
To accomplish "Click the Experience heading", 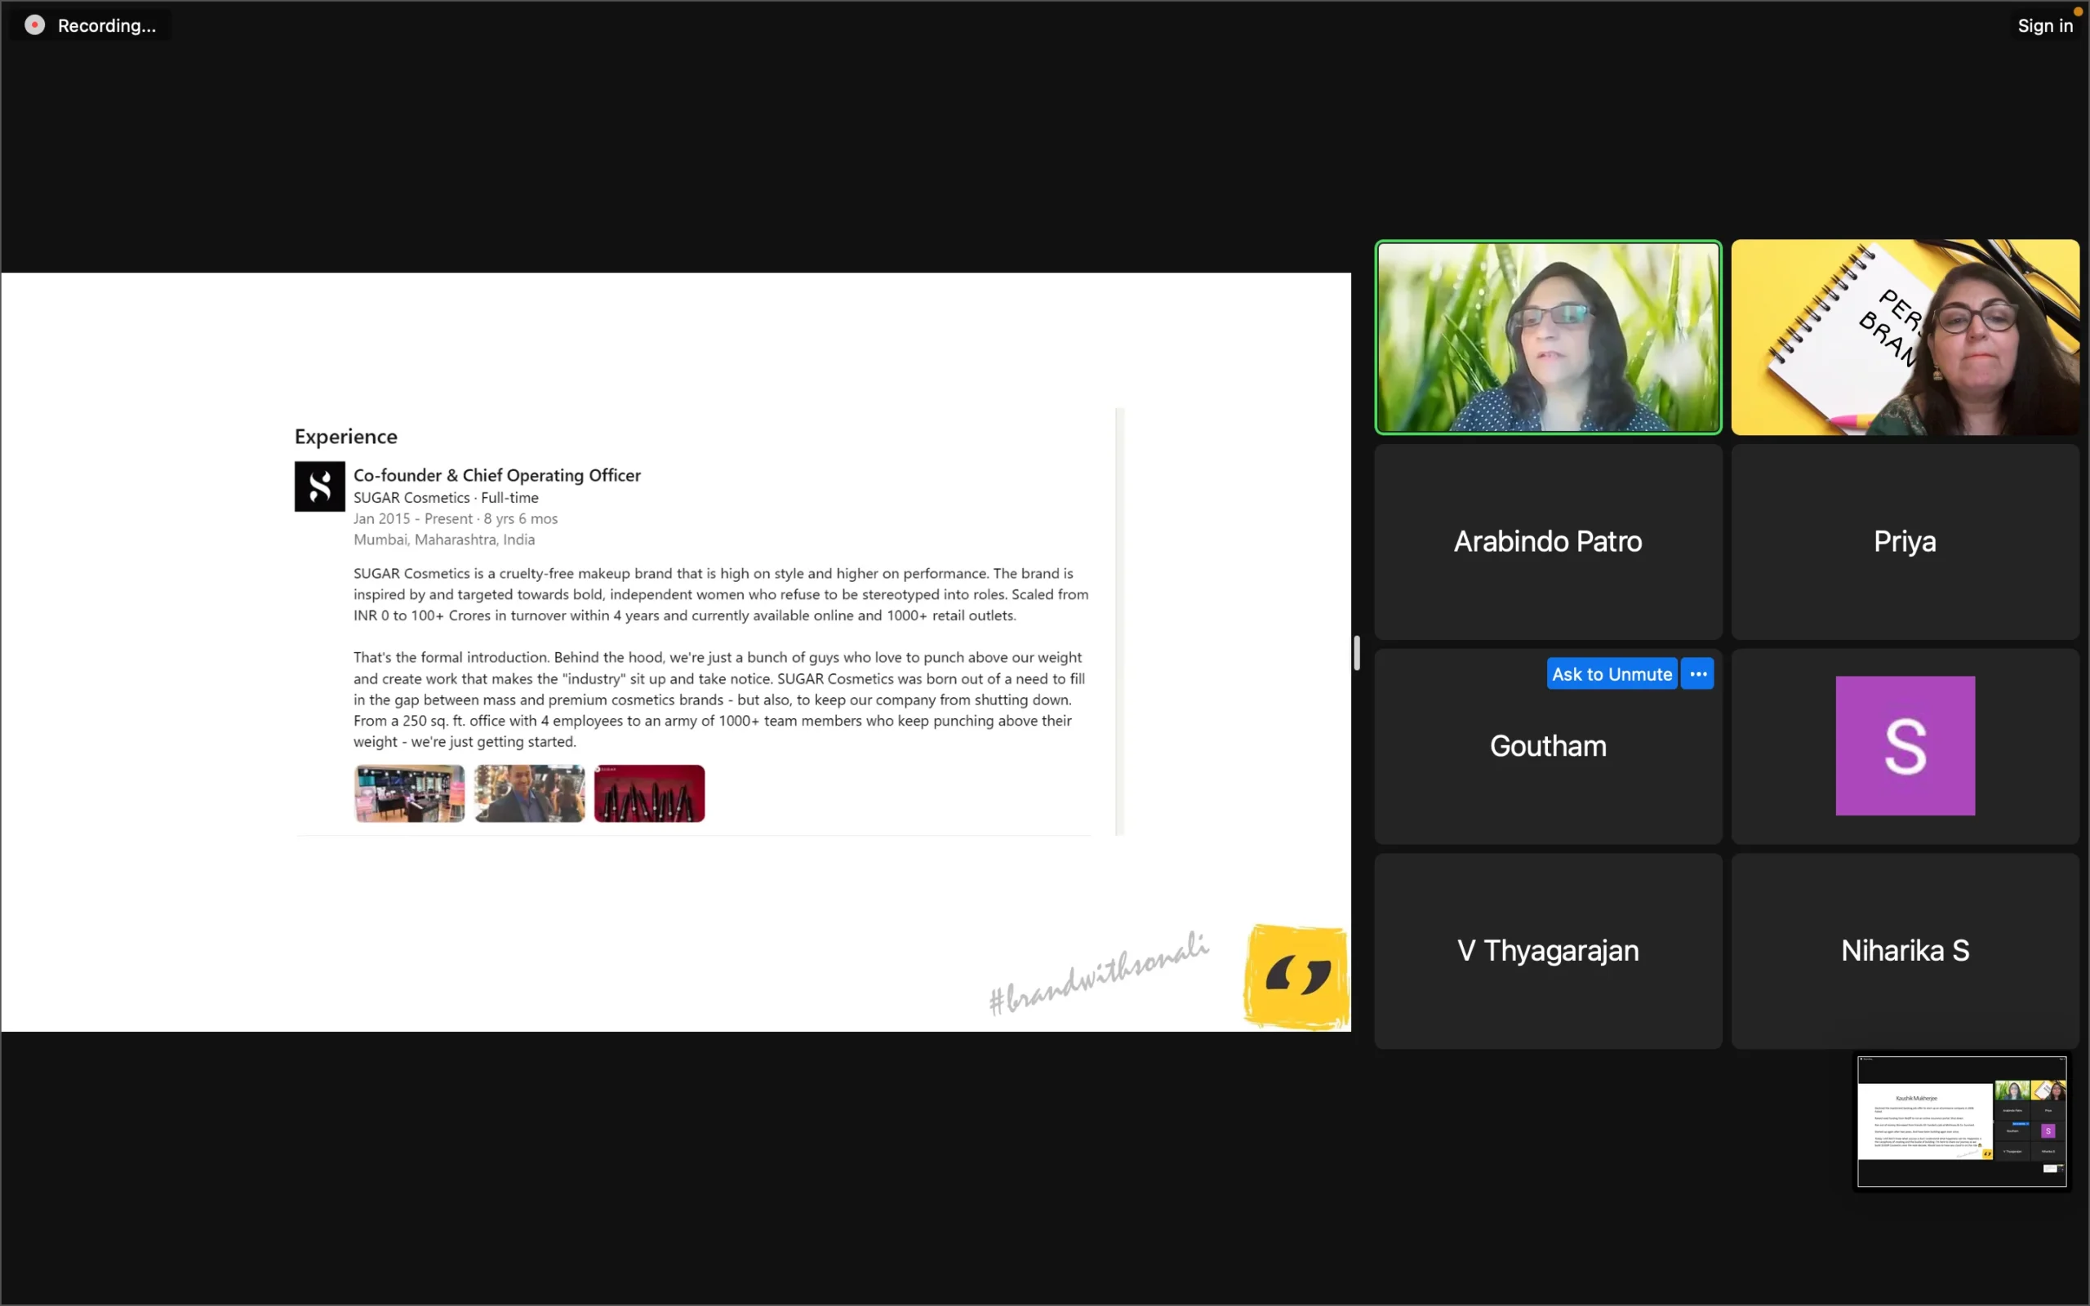I will pyautogui.click(x=345, y=436).
